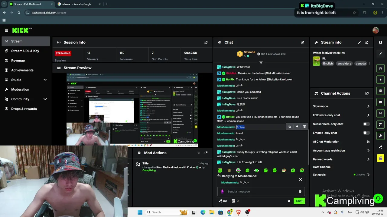
Task: Open chat settings gear beside the Chat button
Action: pos(289,201)
